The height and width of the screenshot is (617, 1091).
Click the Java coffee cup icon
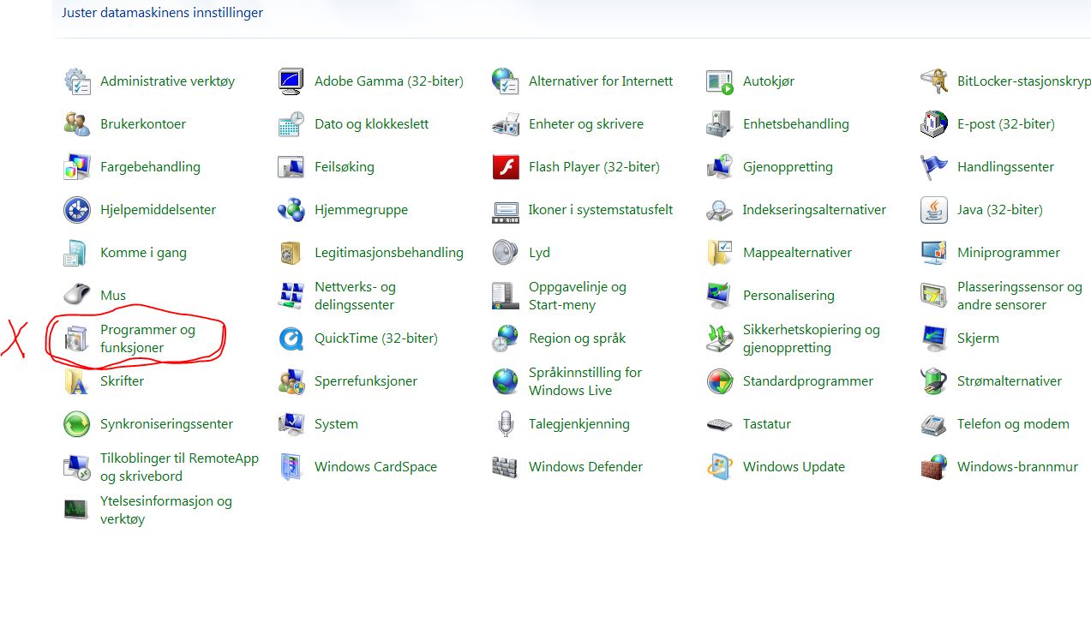pos(934,210)
